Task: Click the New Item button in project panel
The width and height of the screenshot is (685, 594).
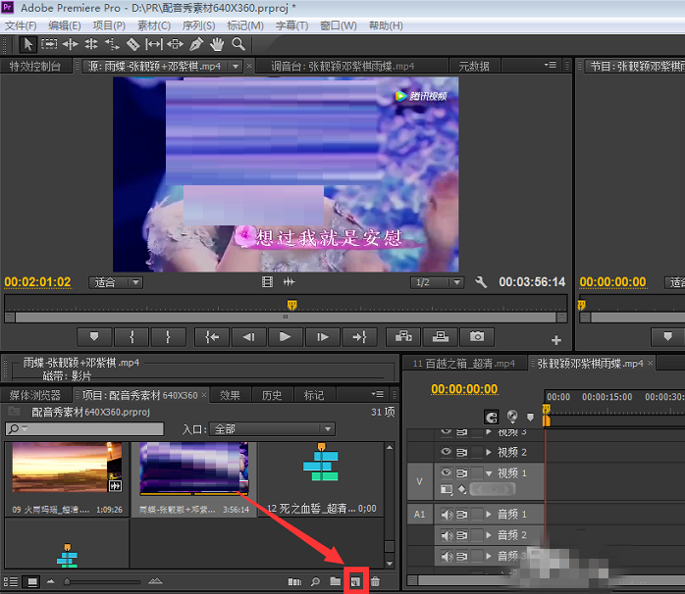Action: coord(355,581)
